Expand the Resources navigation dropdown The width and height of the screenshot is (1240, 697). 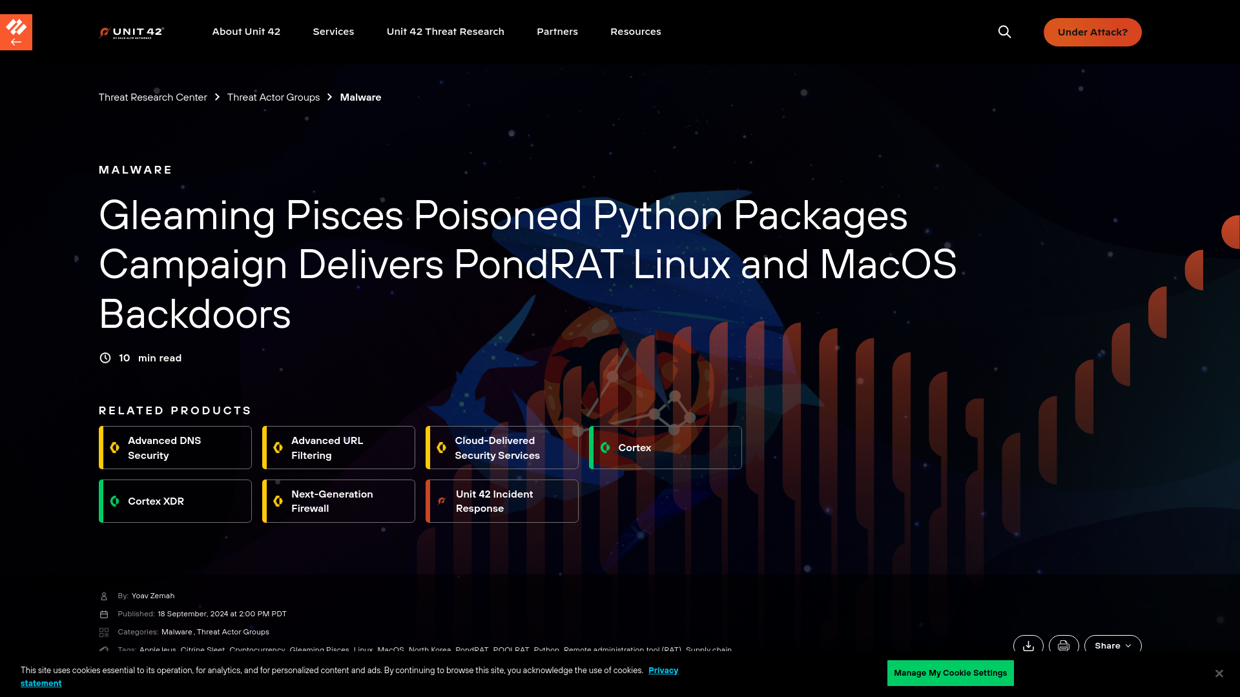pos(636,32)
